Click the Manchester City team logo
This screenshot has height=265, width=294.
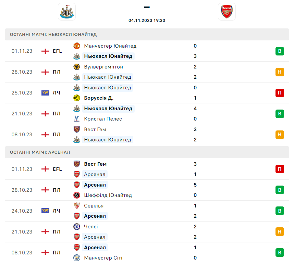tap(77, 258)
